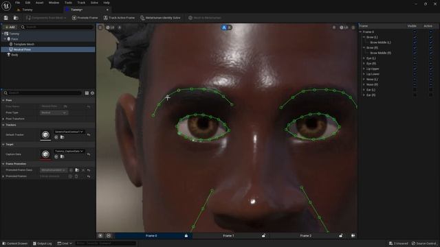This screenshot has width=440, height=247.
Task: Expand Eye (L) curve group
Action: click(364, 58)
